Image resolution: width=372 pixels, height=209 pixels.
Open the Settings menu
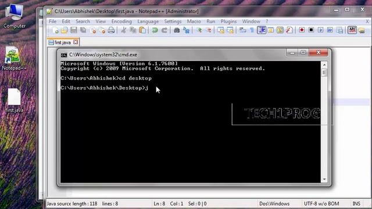click(x=173, y=21)
